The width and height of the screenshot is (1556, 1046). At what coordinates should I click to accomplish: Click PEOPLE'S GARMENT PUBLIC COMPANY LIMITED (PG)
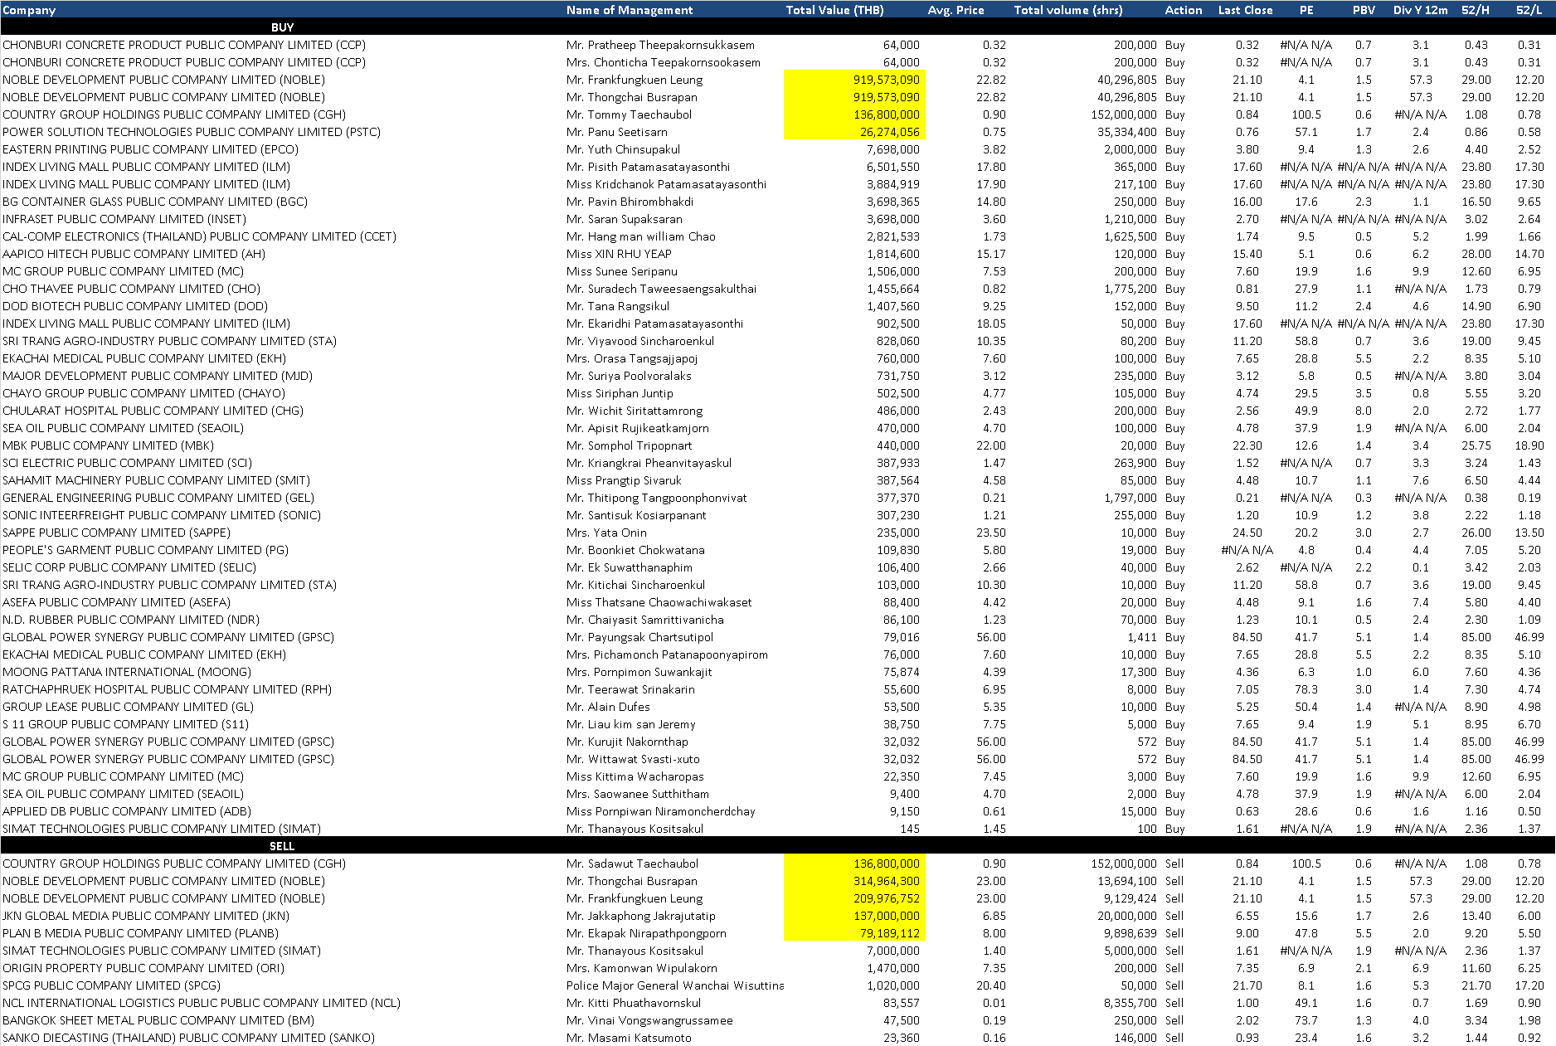[145, 550]
